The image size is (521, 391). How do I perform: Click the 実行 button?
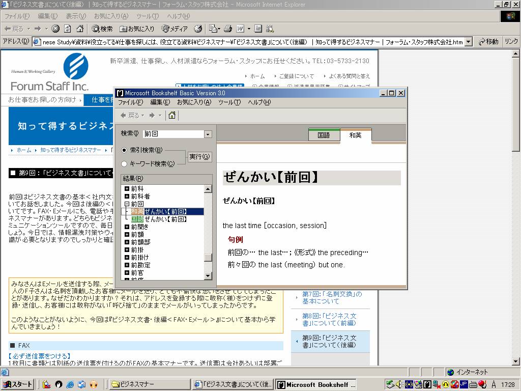click(199, 157)
